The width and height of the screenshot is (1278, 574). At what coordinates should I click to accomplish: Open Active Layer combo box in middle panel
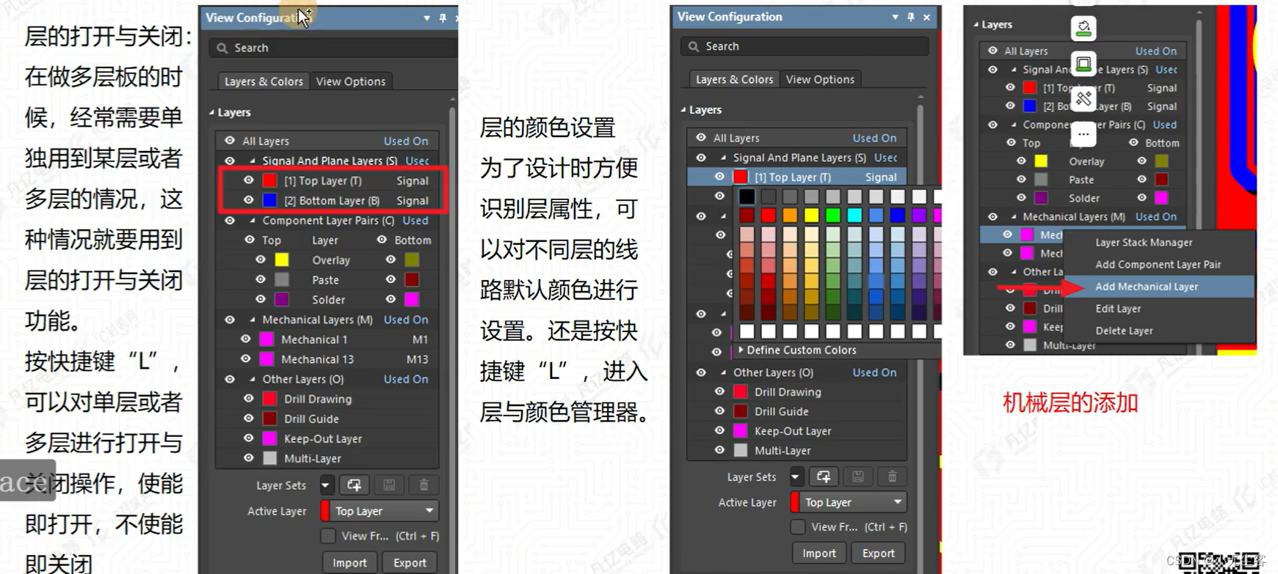849,502
